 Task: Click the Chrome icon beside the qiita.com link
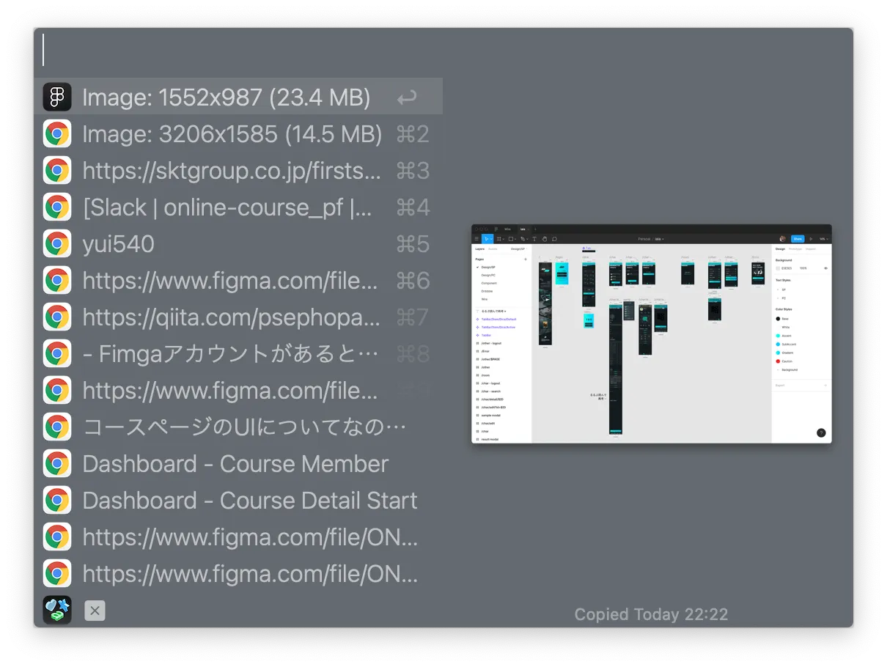tap(57, 317)
